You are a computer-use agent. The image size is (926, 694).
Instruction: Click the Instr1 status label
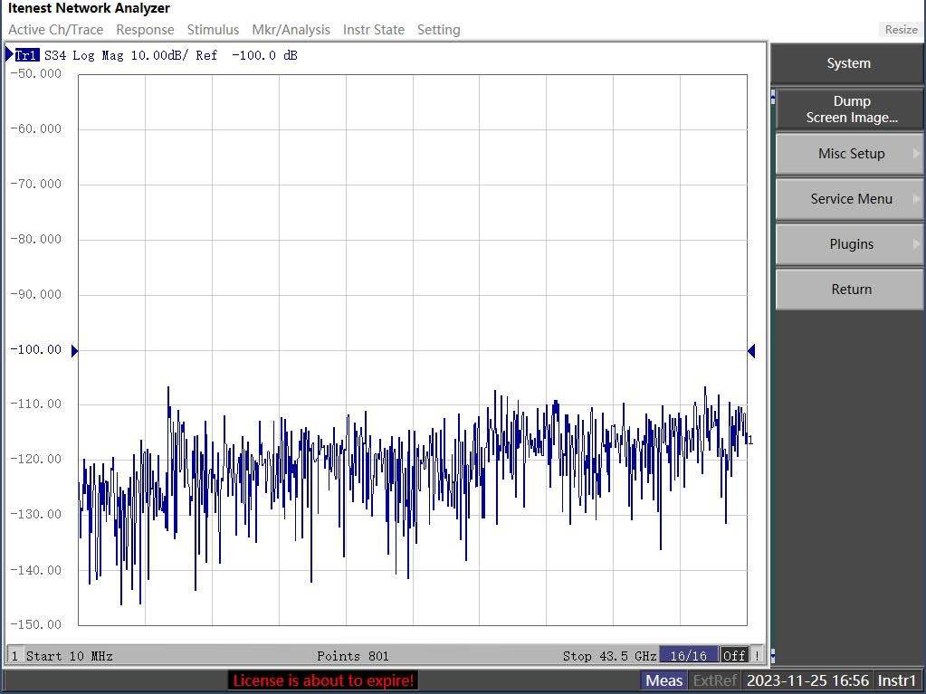(x=898, y=680)
